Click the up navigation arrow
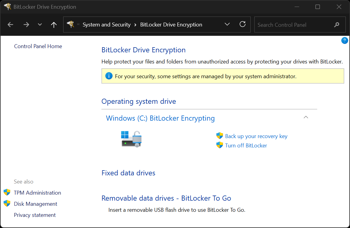The image size is (350, 228). click(54, 24)
